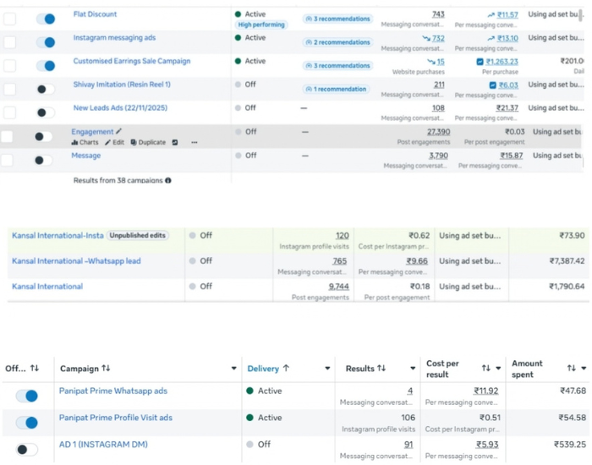Click the blue icon beside ₹1,263.23
Viewport: 592px width, 465px height.
pos(480,62)
